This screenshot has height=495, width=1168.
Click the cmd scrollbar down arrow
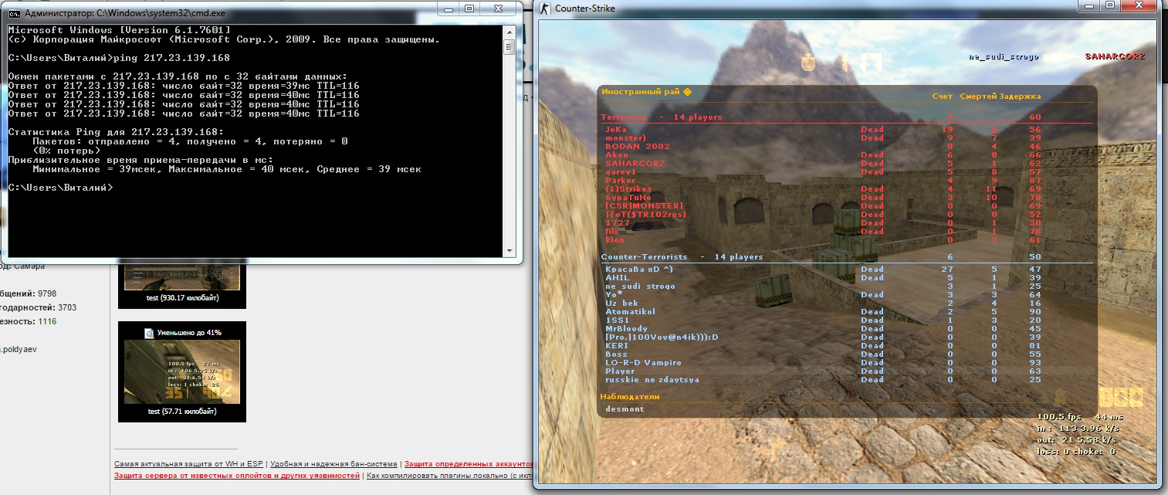[x=510, y=250]
